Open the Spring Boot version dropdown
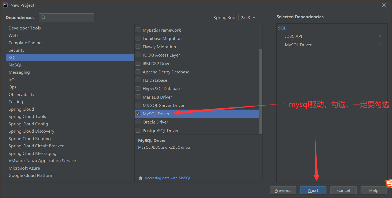Image resolution: width=392 pixels, height=198 pixels. pos(249,17)
